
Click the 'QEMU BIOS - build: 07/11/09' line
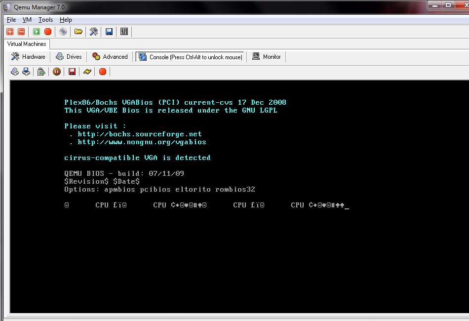[x=124, y=173]
